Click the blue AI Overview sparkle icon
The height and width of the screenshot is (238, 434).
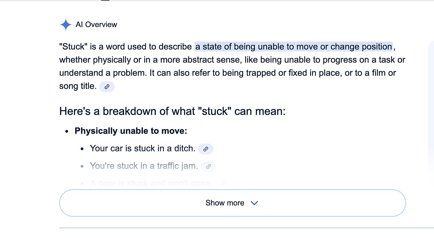tap(65, 25)
